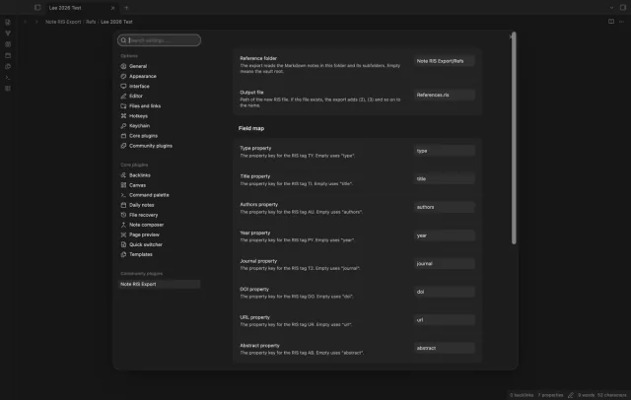Open today's daily note ribbon icon
The height and width of the screenshot is (400, 631).
point(8,55)
